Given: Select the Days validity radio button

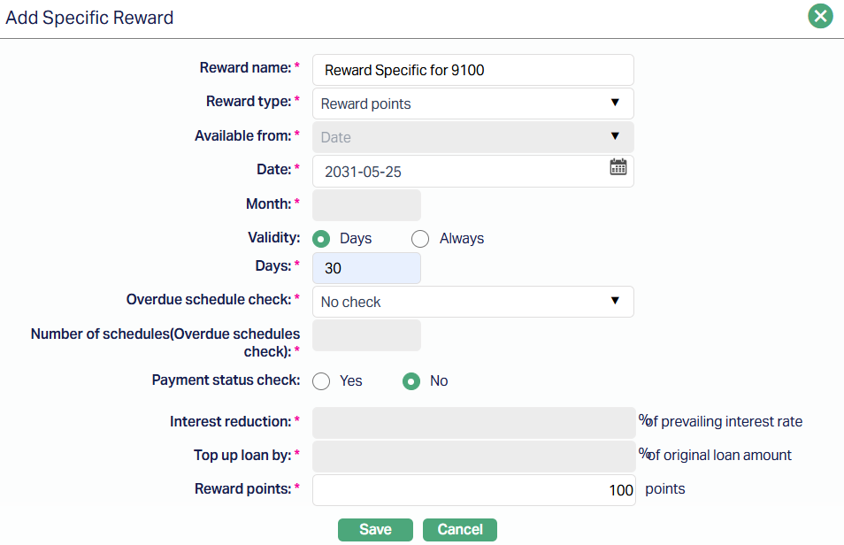Looking at the screenshot, I should (x=322, y=239).
